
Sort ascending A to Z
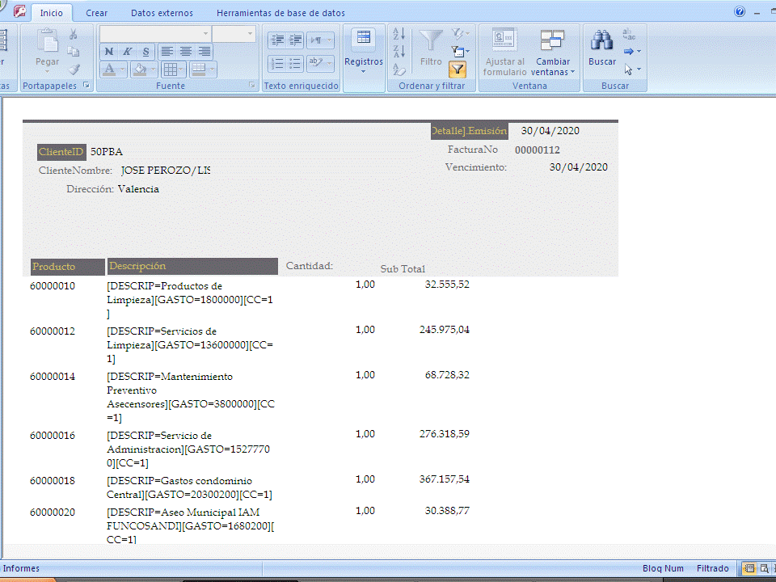pos(399,34)
